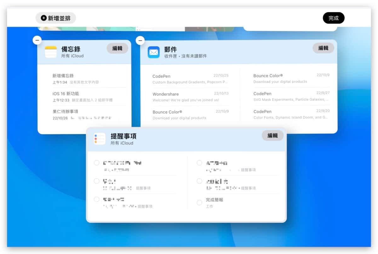Image resolution: width=378 pixels, height=254 pixels.
Task: Click 編輯 on the 提醒事項 widget
Action: 272,136
